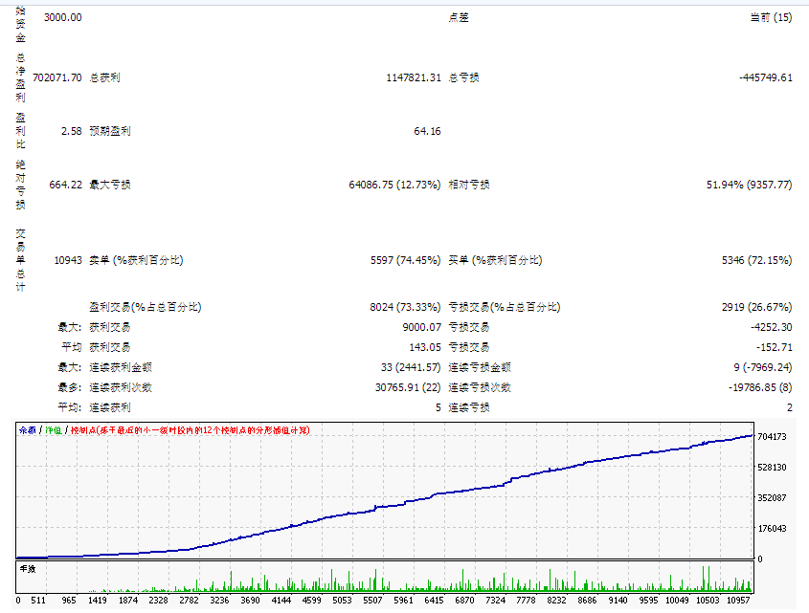Click maximal consecutive loss -19786.85 (8)

(x=760, y=388)
